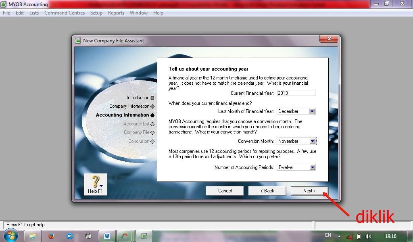Select the Conclusion step marker
This screenshot has width=413, height=242.
pos(152,141)
